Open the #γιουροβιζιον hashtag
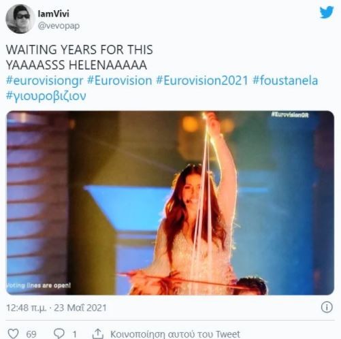This screenshot has width=341, height=339. 46,96
